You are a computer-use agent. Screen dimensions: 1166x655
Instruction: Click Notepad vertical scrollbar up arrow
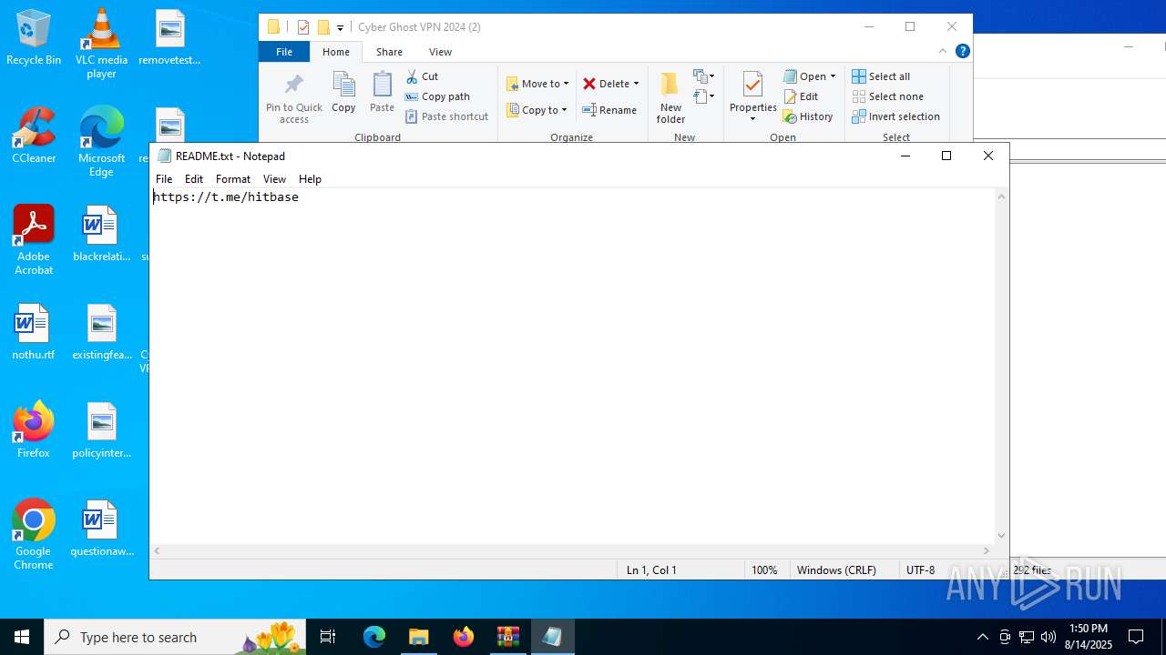pyautogui.click(x=1002, y=196)
